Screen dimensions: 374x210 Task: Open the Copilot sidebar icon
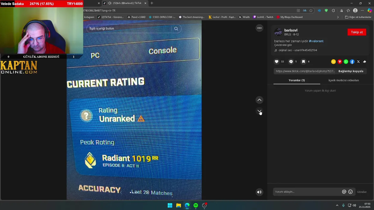tap(370, 10)
